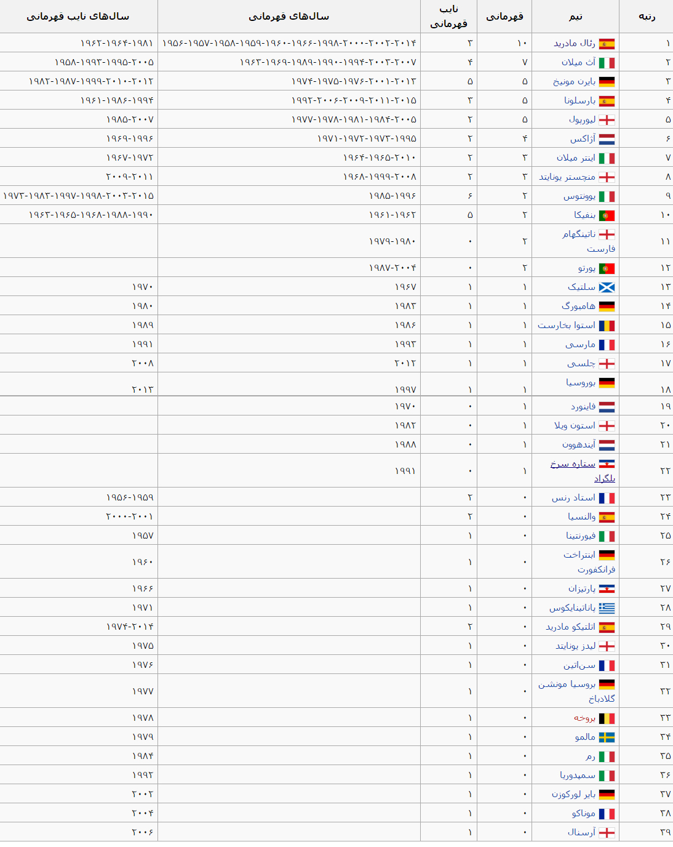Open the رم team link
673x847 pixels.
coord(591,756)
